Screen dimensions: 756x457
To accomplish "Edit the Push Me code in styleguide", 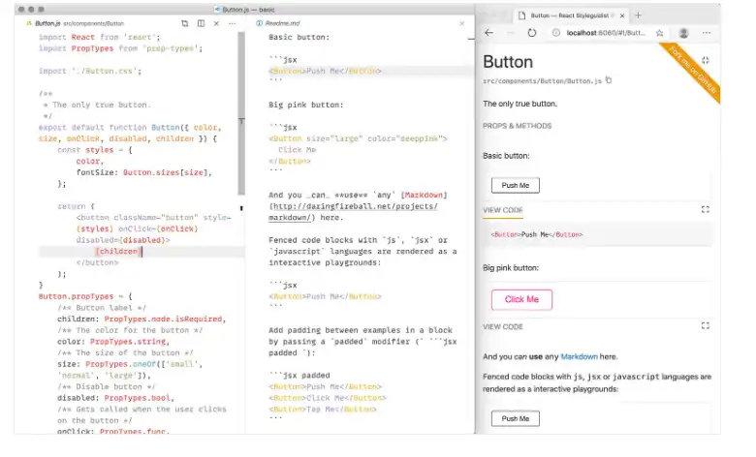I will pos(597,234).
